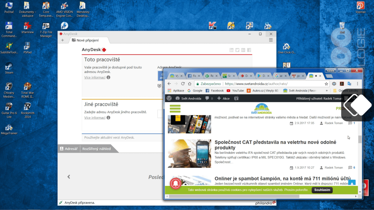Open One-Click-O... desktop shortcut
This screenshot has height=210, width=374.
(286, 48)
